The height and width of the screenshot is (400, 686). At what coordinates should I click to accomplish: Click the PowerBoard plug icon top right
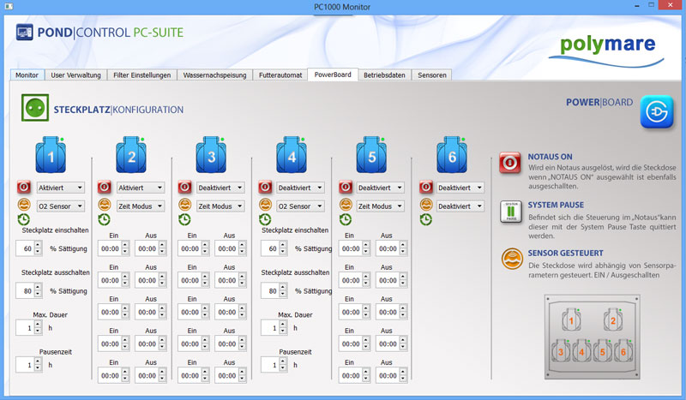656,112
